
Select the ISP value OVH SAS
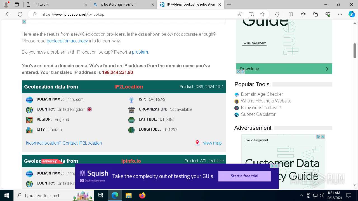coord(157,99)
